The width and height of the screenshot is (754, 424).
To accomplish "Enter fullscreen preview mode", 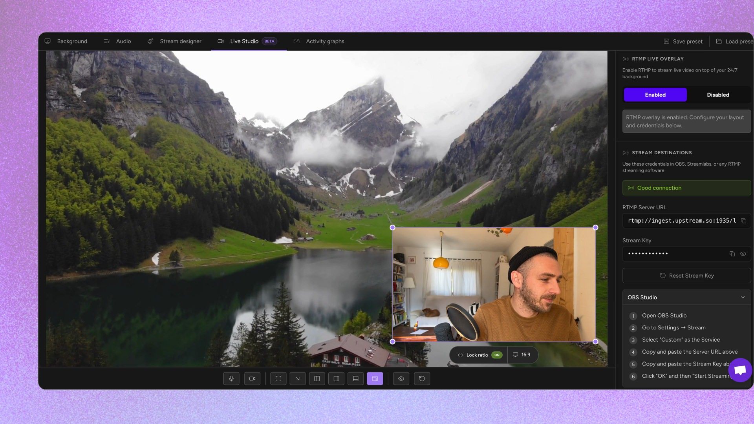I will point(278,378).
